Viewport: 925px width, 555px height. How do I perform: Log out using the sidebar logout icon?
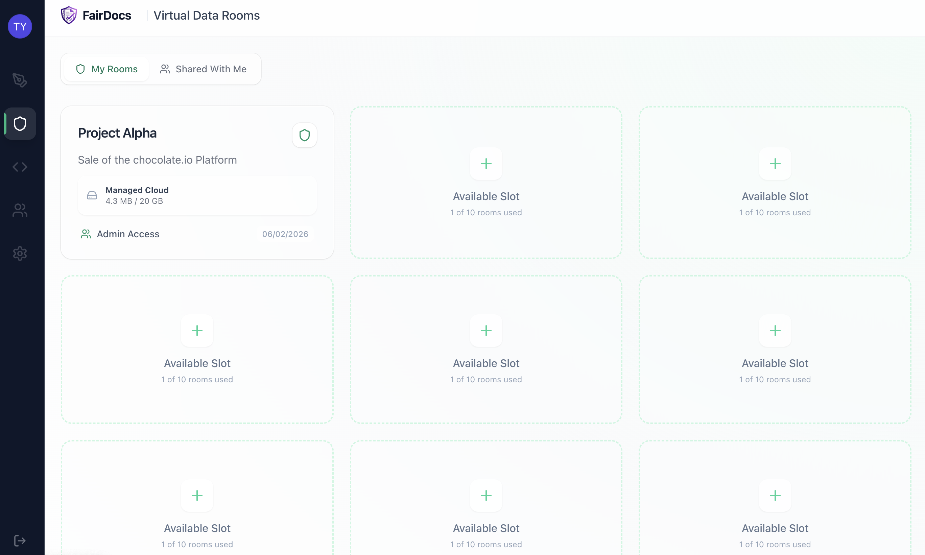point(20,541)
